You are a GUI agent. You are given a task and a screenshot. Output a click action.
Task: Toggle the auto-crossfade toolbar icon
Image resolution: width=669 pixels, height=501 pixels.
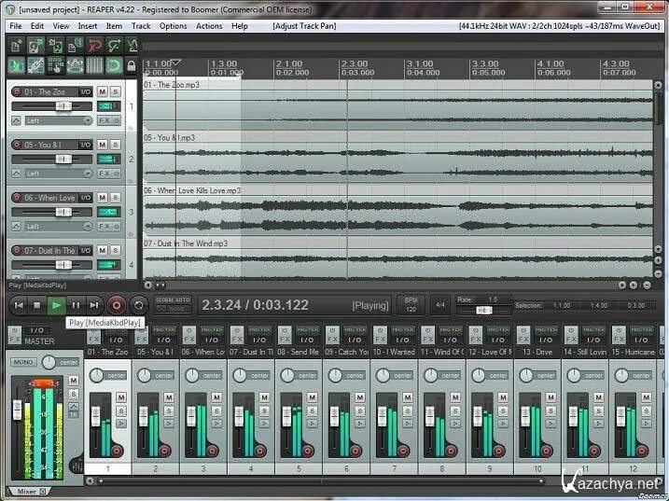[16, 65]
